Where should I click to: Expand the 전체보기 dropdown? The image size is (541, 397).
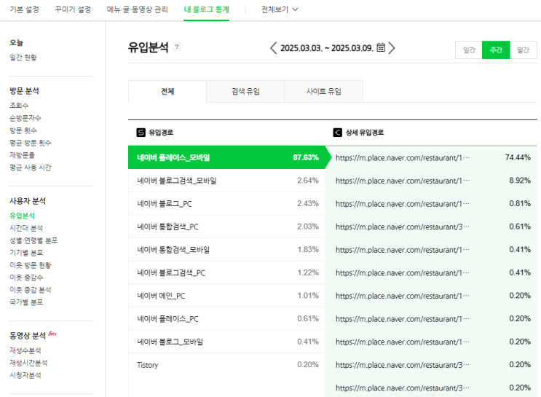[280, 9]
